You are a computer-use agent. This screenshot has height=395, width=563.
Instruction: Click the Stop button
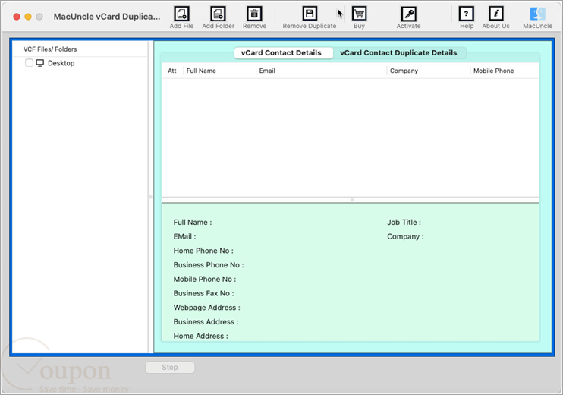(170, 368)
